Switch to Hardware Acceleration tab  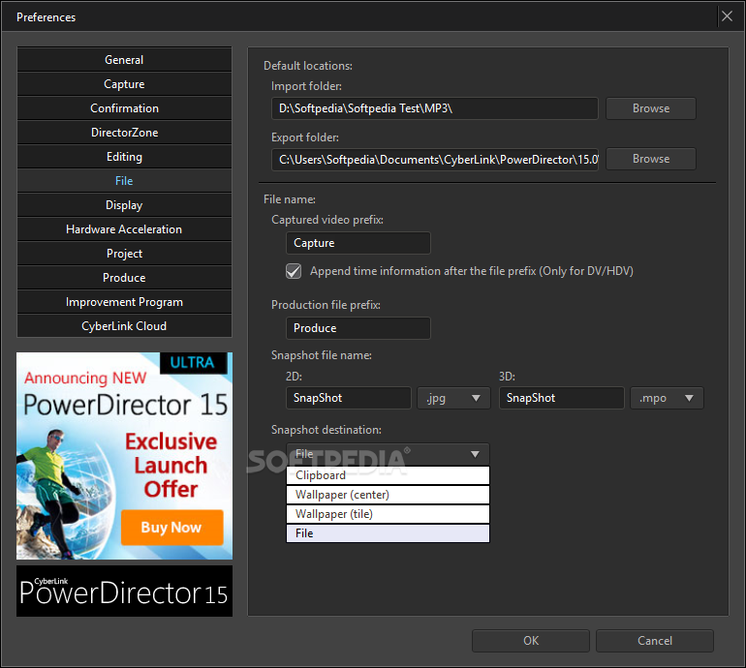[x=124, y=229]
